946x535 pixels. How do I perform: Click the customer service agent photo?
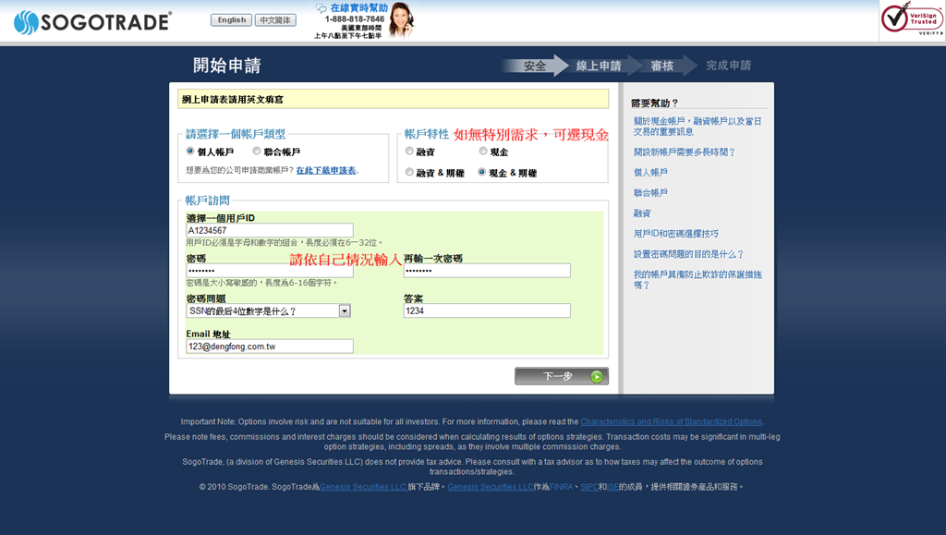coord(401,20)
